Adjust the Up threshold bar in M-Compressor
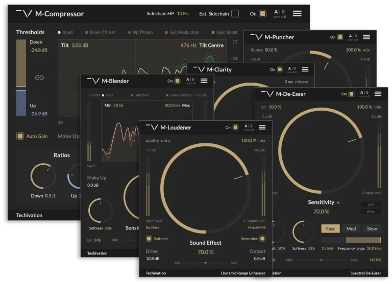This screenshot has width=392, height=284. [21, 103]
